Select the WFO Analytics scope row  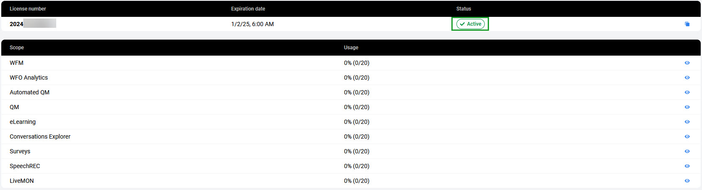(29, 78)
